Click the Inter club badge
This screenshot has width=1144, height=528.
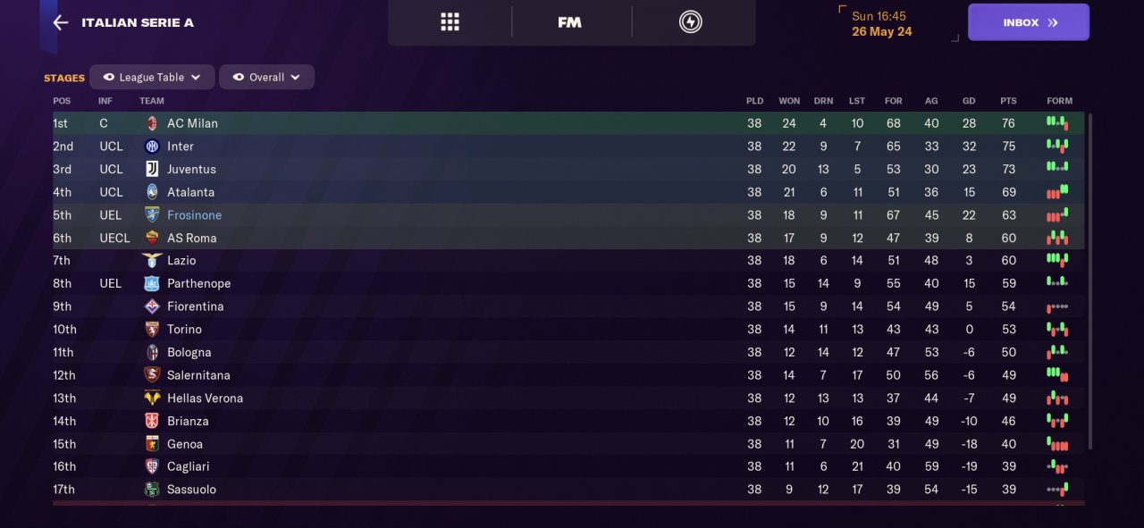click(x=152, y=147)
